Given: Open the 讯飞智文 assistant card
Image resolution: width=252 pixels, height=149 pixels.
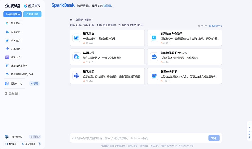Looking at the screenshot, I should coord(107,38).
